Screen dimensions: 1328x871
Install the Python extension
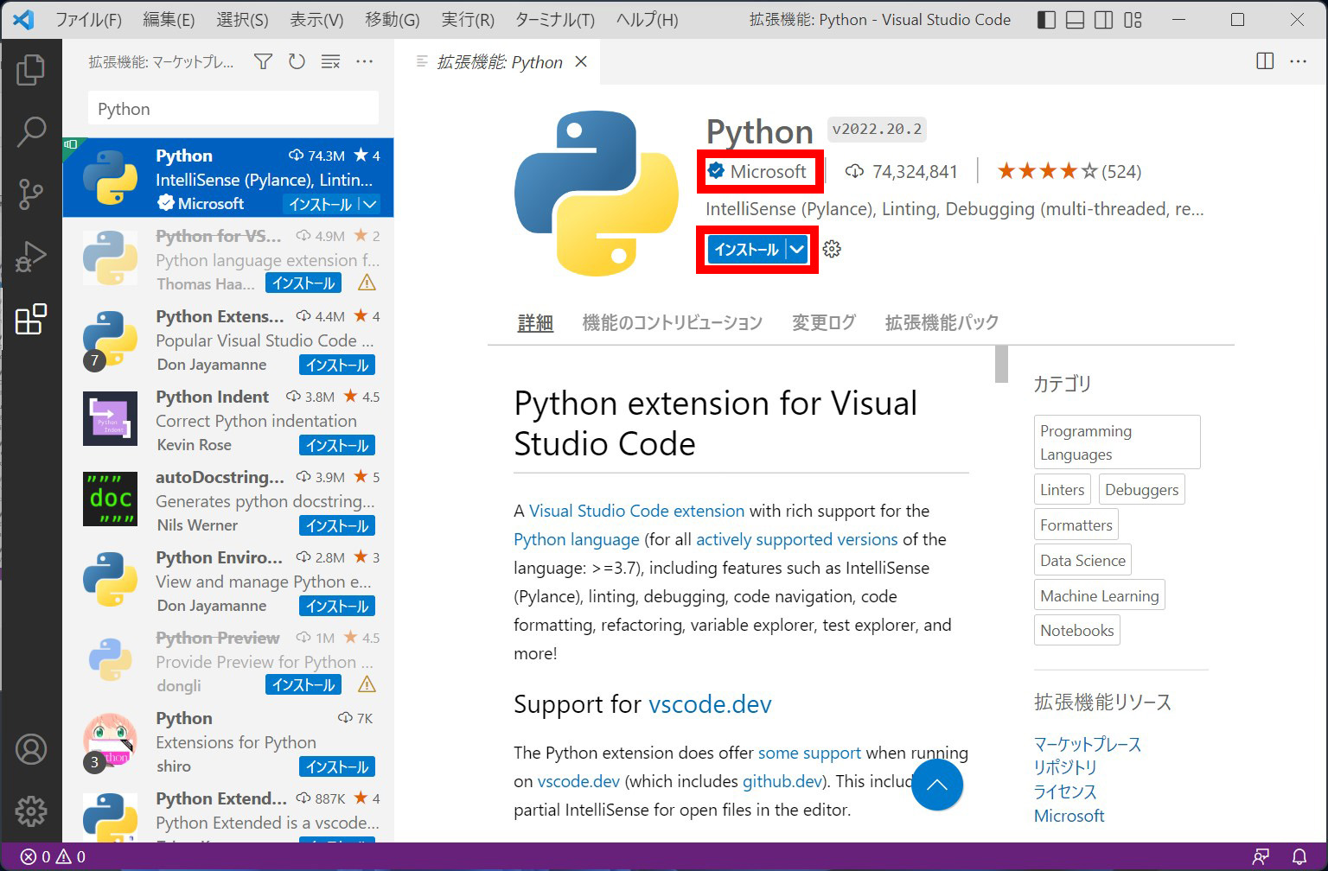pyautogui.click(x=745, y=250)
